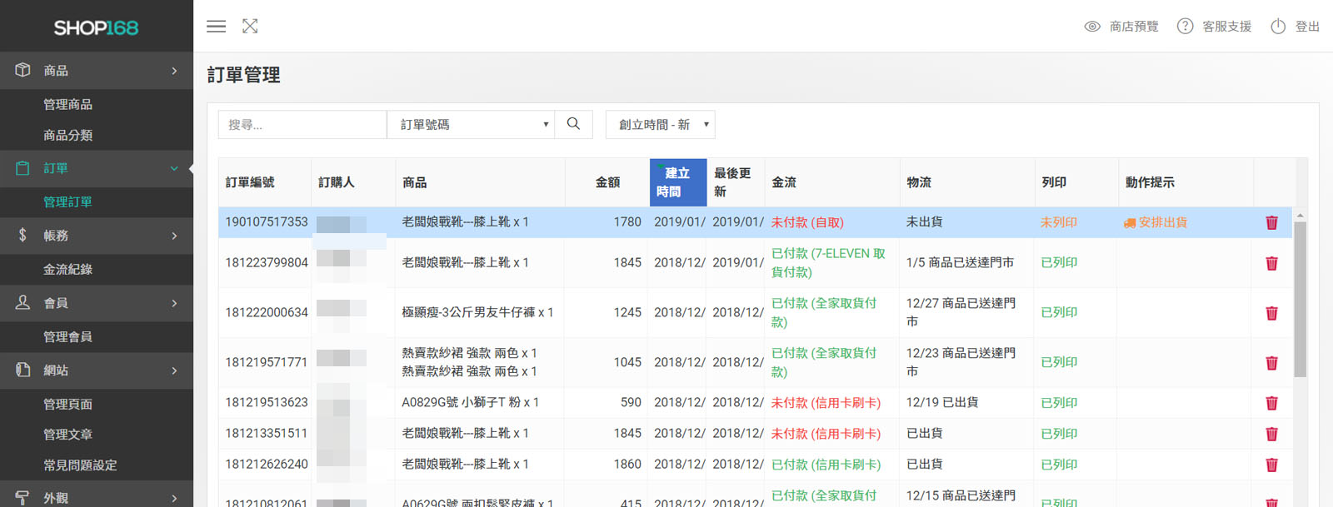
Task: Click into the 搜尋 input field
Action: point(302,124)
